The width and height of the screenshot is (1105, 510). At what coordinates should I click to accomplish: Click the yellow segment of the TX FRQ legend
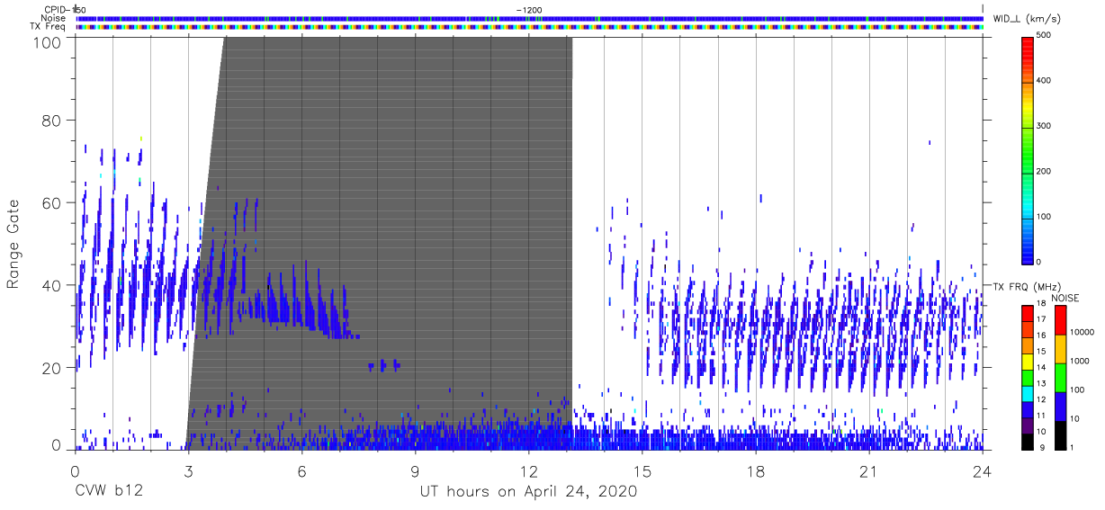(1028, 363)
